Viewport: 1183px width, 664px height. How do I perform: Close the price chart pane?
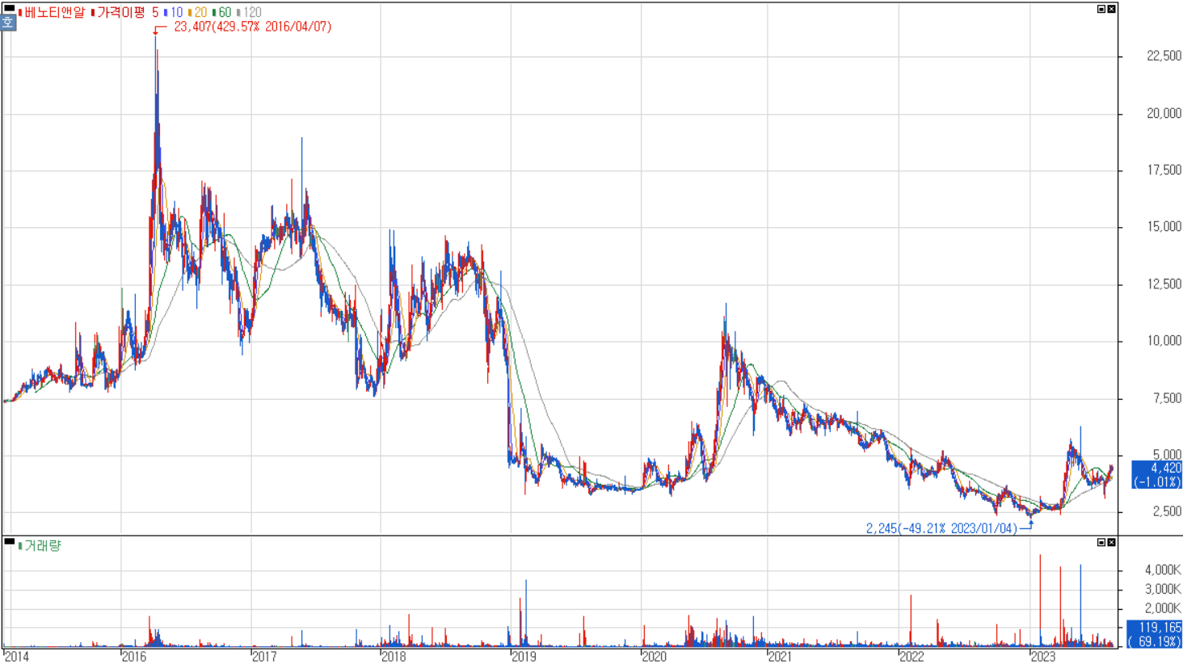1111,9
